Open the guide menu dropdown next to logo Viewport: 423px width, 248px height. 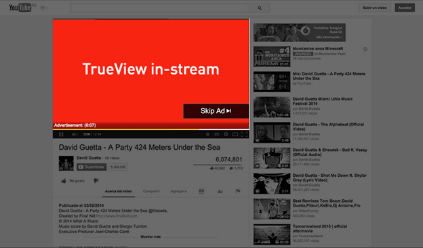click(43, 8)
